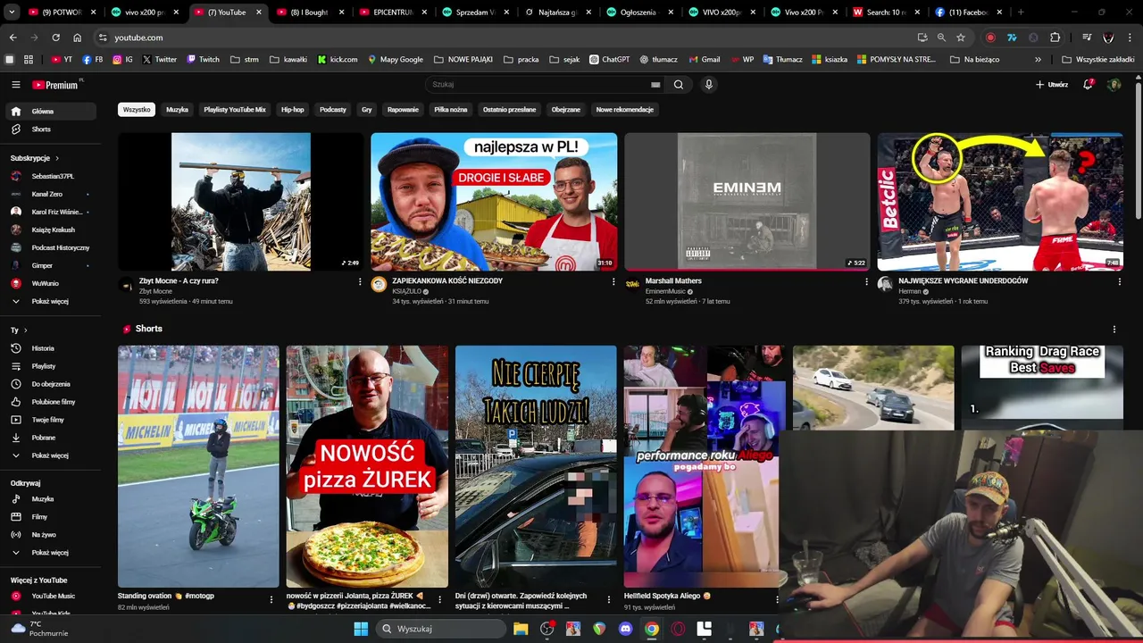
Task: Open Ty section chevron heading
Action: pos(19,330)
